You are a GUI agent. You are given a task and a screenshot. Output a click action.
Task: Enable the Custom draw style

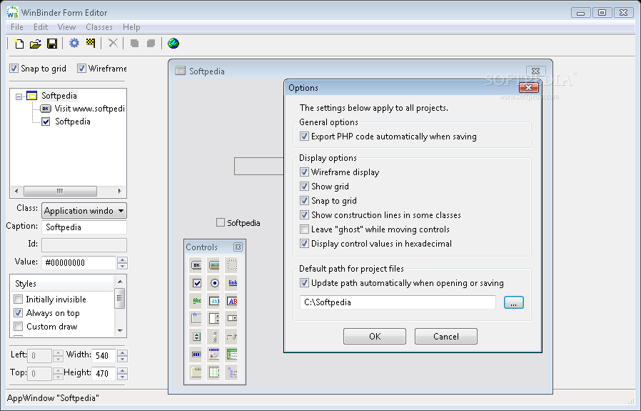[x=18, y=326]
